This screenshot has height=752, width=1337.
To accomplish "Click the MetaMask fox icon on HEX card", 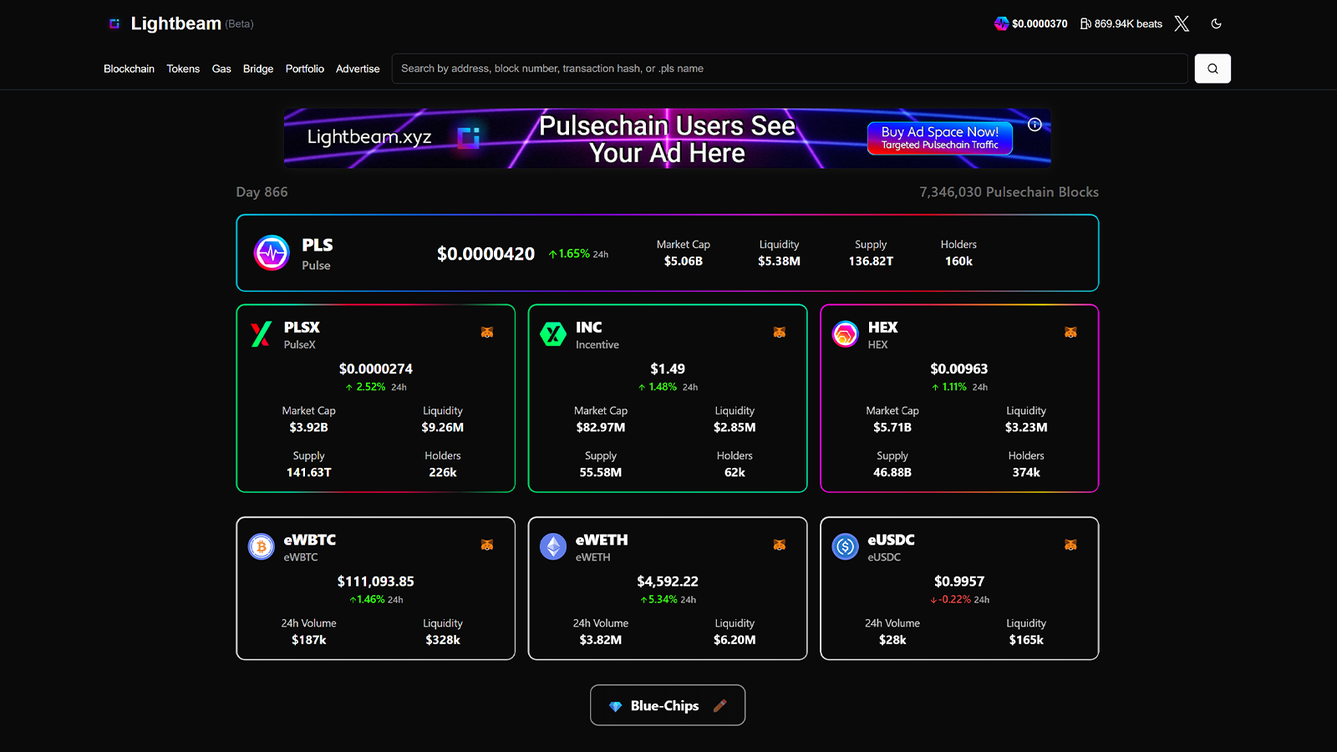I will click(x=1070, y=333).
